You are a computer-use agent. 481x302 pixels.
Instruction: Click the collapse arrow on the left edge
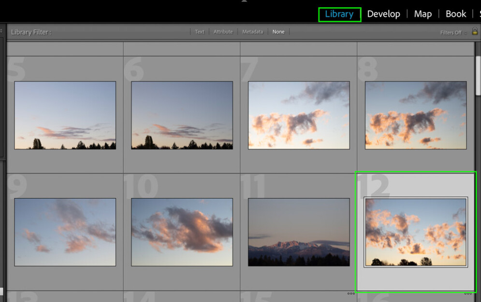click(x=2, y=30)
